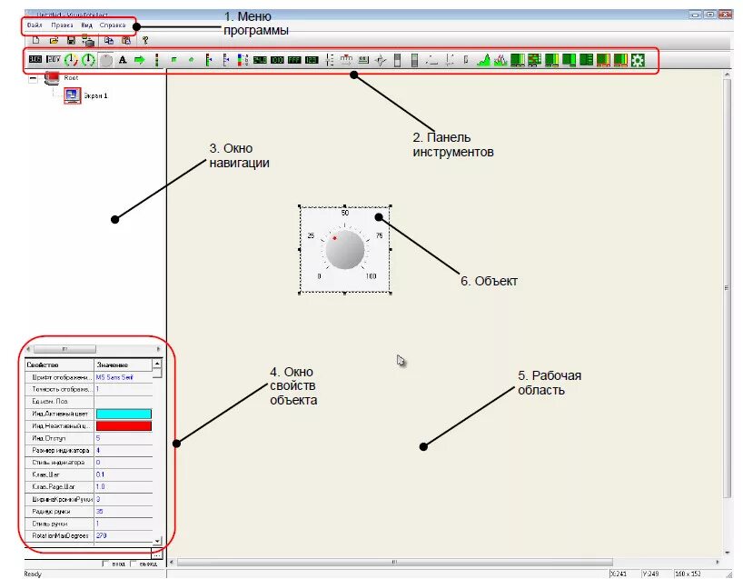Enable the вход checkbox
The height and width of the screenshot is (579, 743).
[105, 564]
